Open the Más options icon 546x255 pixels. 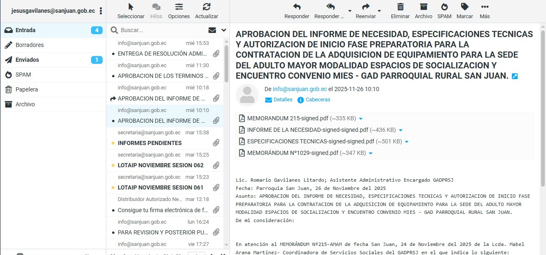485,7
